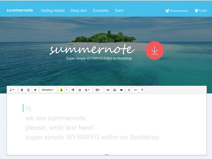Click the red download button
212x159 pixels.
tap(155, 50)
